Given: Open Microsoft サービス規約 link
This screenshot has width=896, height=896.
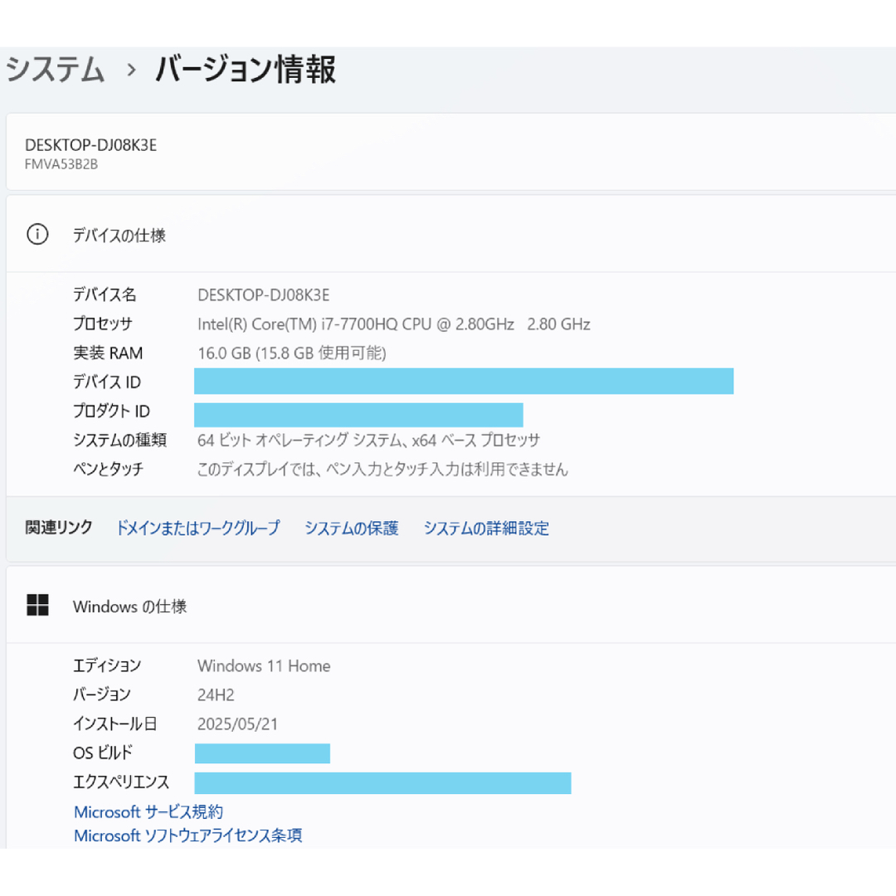Looking at the screenshot, I should pos(149,811).
